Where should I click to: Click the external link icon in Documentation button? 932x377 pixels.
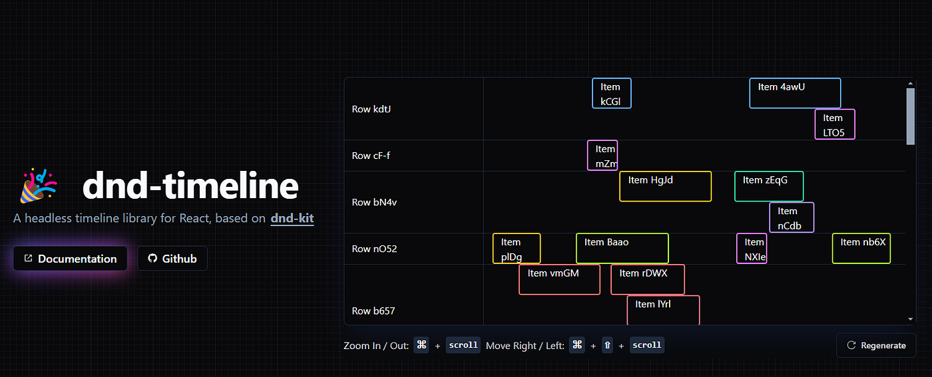tap(28, 259)
